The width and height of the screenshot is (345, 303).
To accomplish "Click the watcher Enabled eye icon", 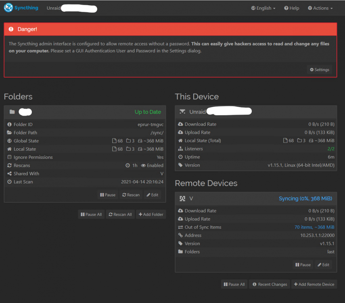I will point(143,166).
